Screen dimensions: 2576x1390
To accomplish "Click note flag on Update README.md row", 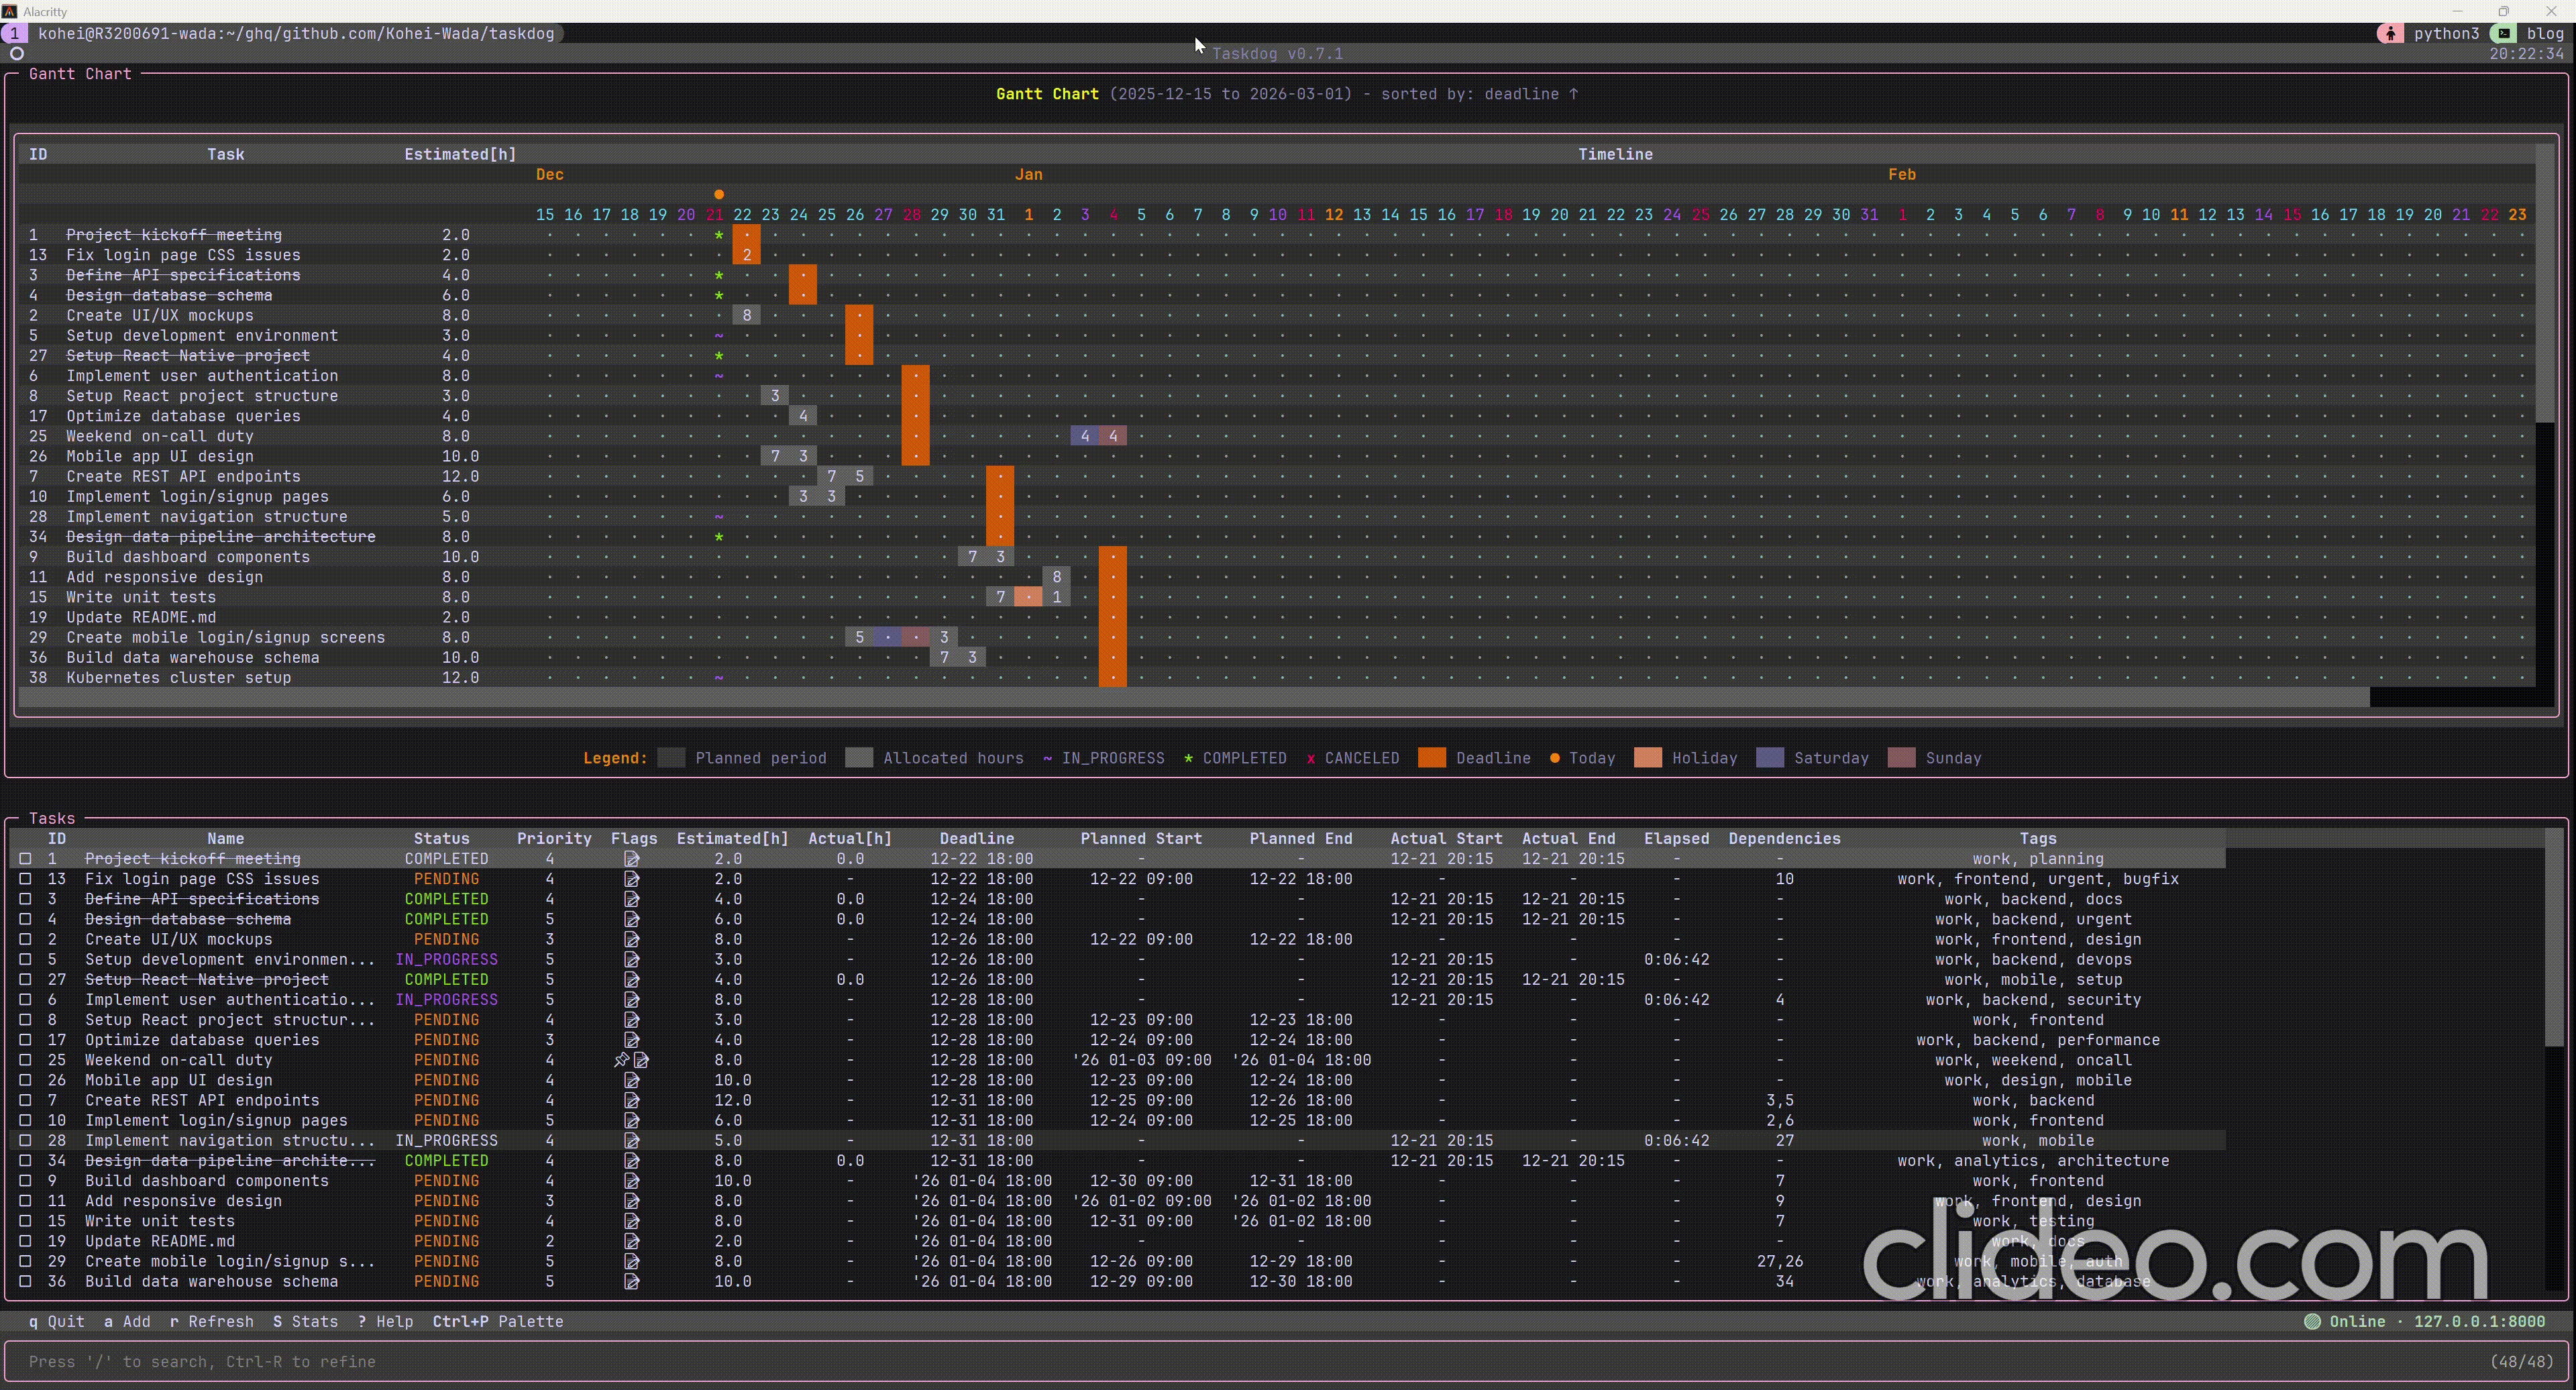I will tap(631, 1241).
